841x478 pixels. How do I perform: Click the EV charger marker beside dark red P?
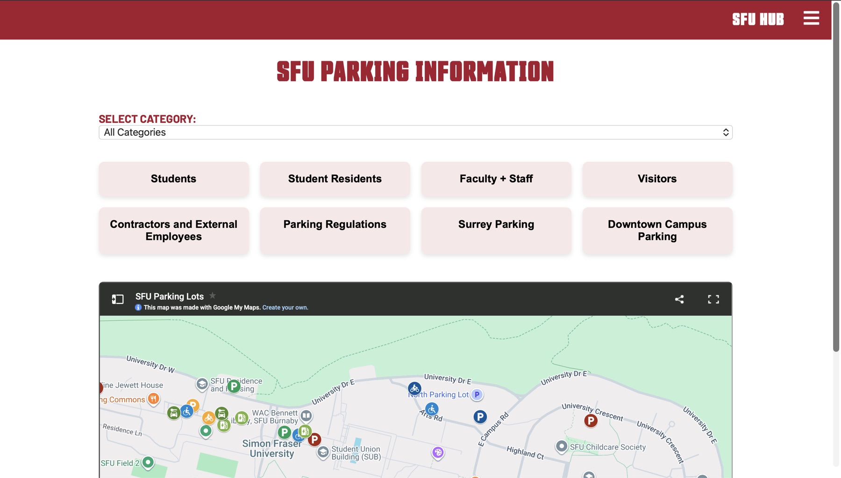coord(306,431)
